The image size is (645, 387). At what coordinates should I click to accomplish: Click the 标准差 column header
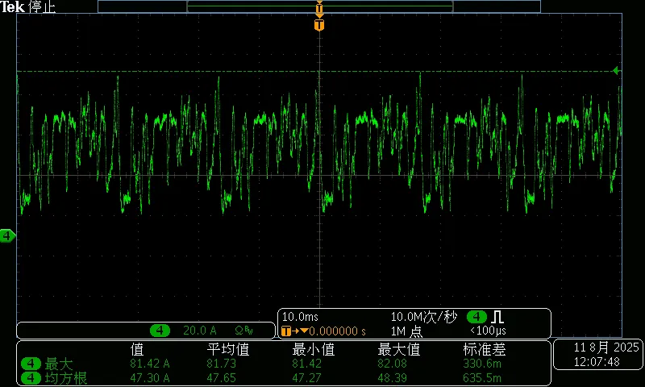[485, 350]
